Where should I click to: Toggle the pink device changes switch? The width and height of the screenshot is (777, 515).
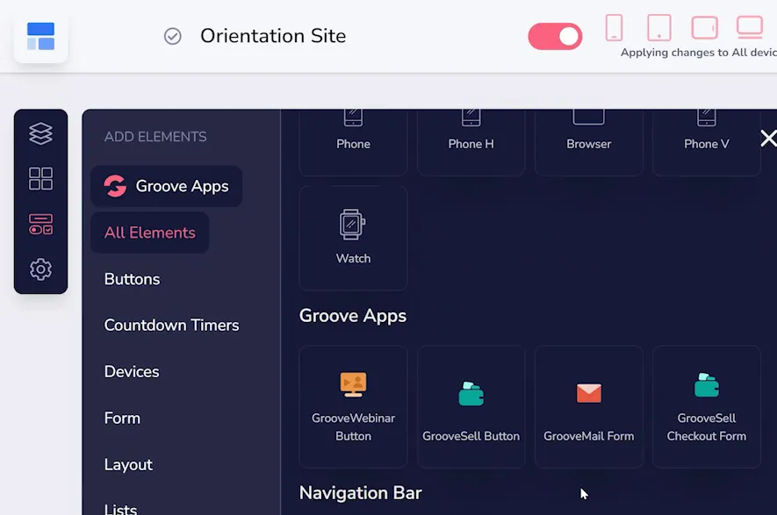point(555,36)
